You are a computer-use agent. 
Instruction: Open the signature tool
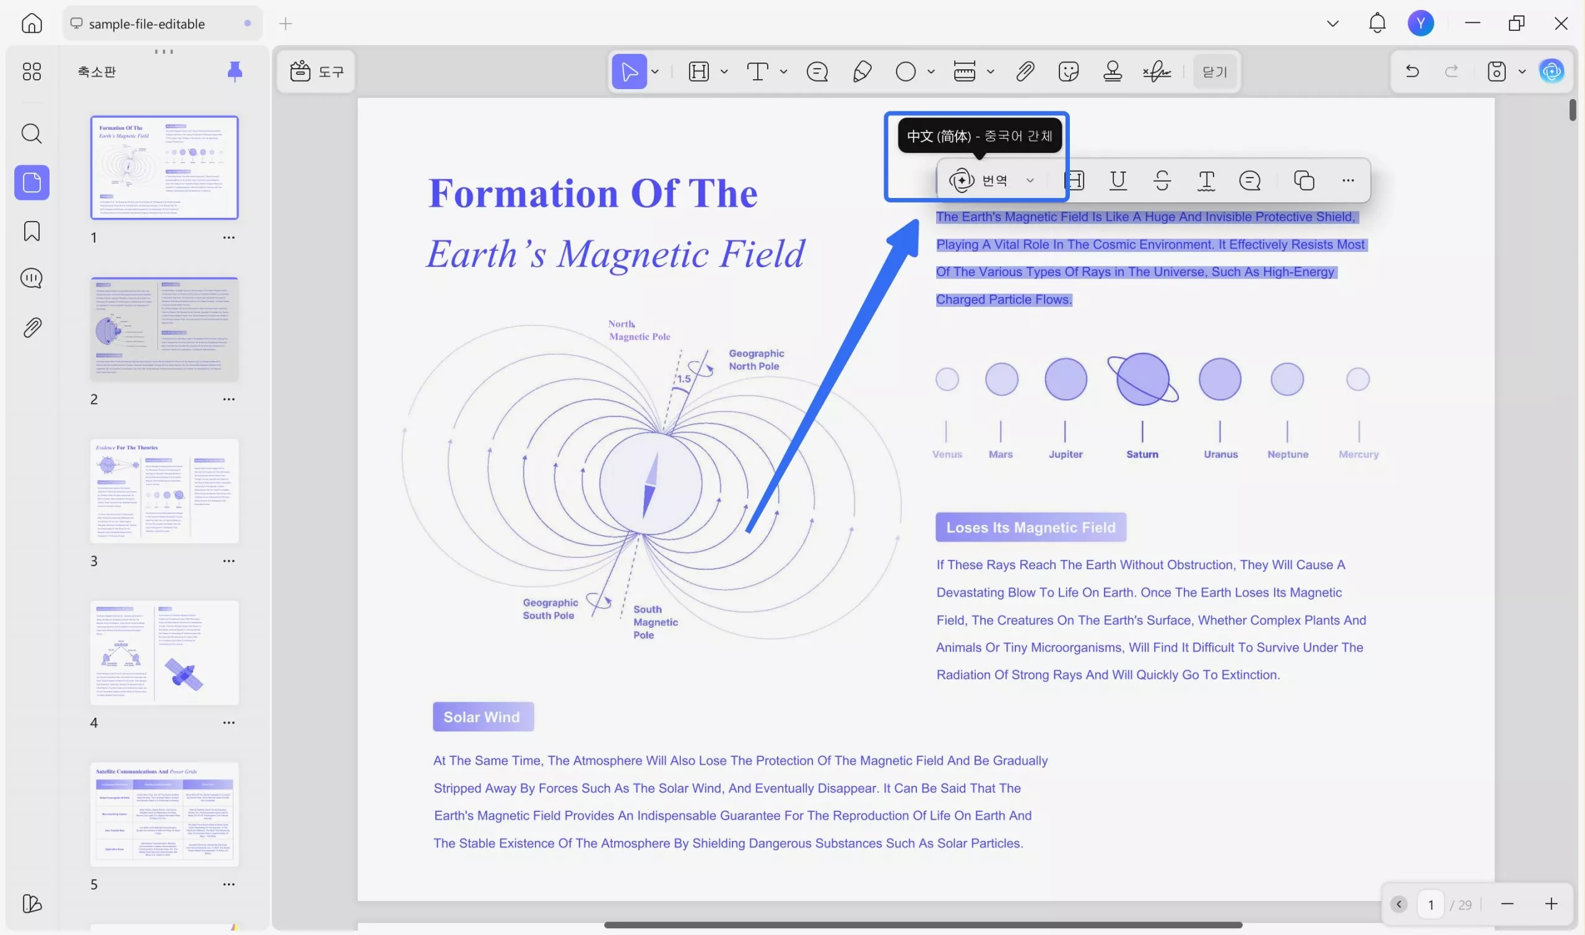coord(1157,71)
